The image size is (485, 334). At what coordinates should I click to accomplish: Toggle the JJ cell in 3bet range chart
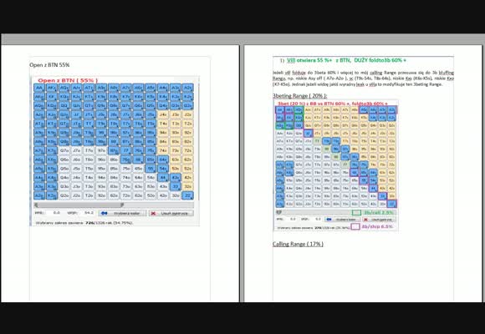pyautogui.click(x=308, y=133)
